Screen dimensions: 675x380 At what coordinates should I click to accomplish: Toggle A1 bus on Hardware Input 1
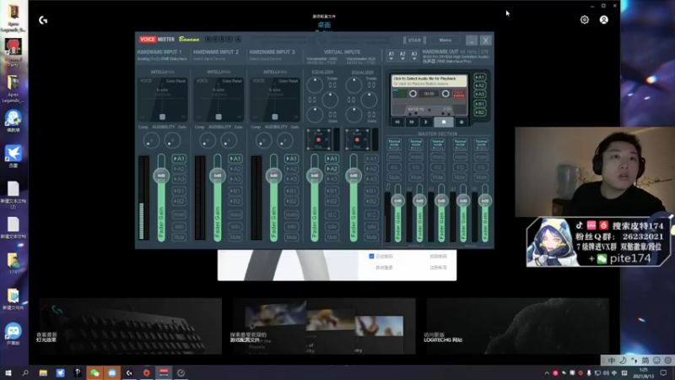(179, 159)
